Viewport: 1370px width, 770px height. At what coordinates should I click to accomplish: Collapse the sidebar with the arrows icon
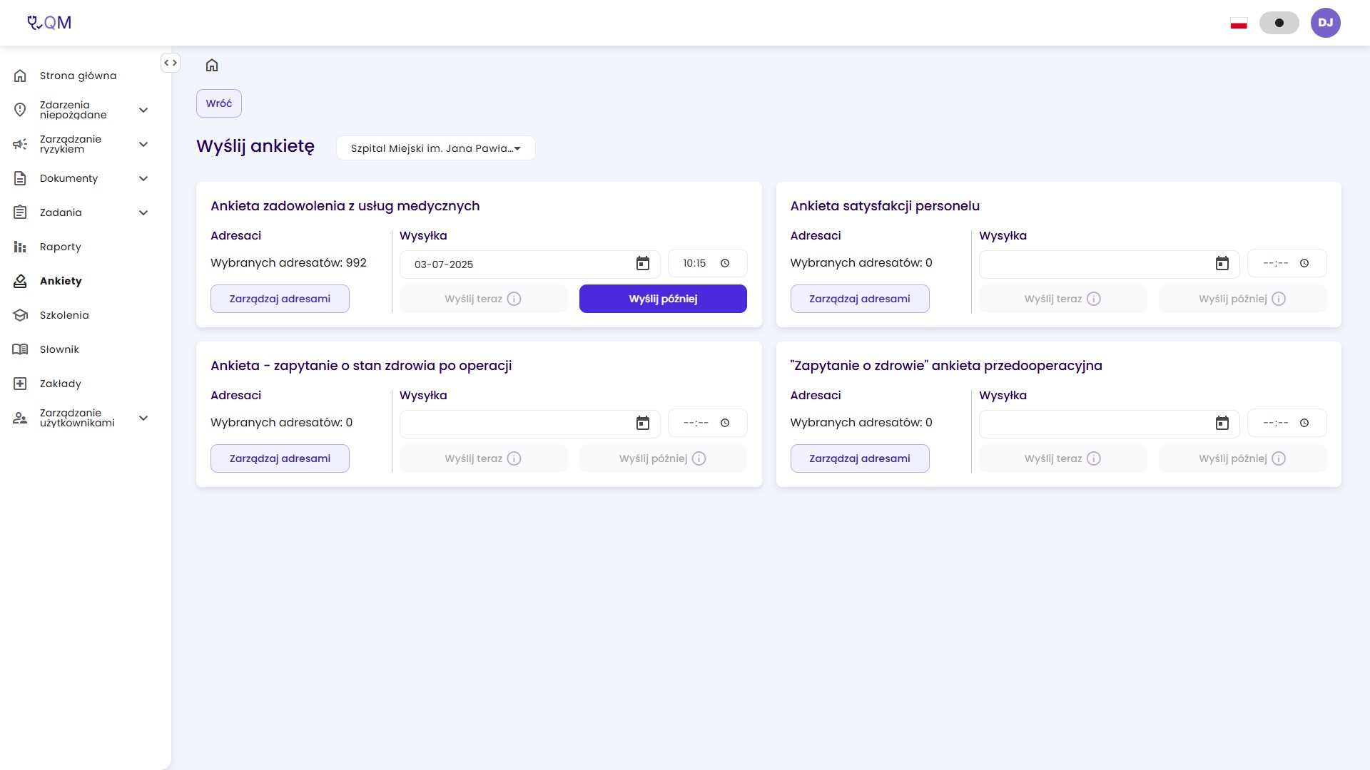[x=170, y=63]
